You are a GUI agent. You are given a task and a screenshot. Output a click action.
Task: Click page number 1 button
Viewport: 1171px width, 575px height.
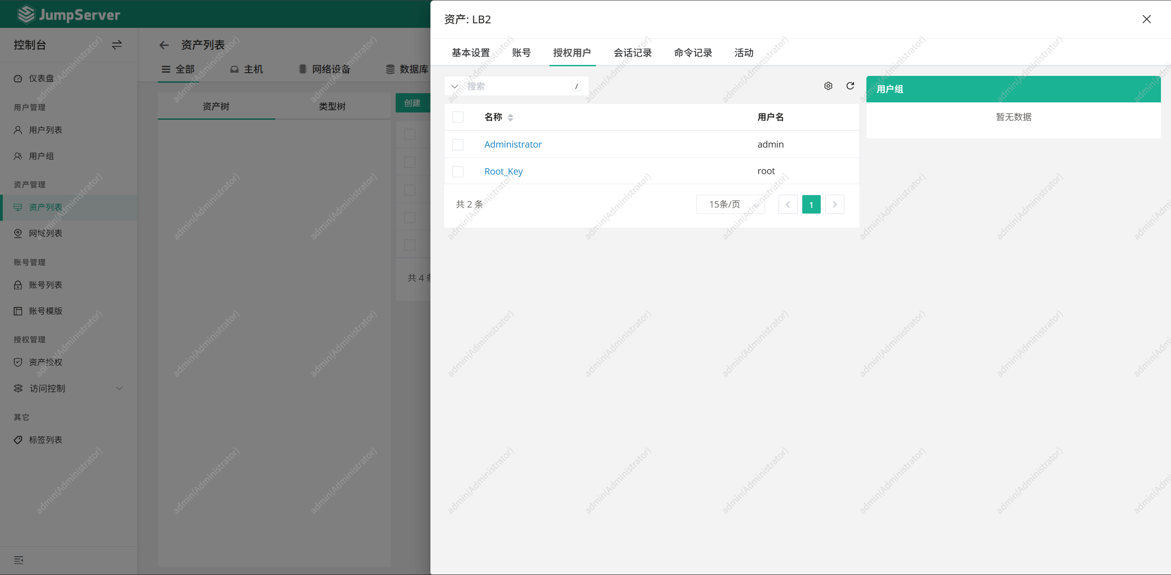(x=811, y=204)
